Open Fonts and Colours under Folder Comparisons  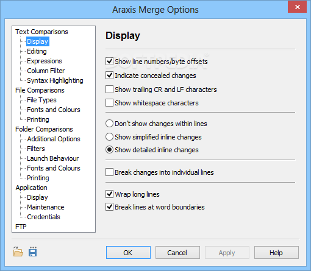pos(54,168)
